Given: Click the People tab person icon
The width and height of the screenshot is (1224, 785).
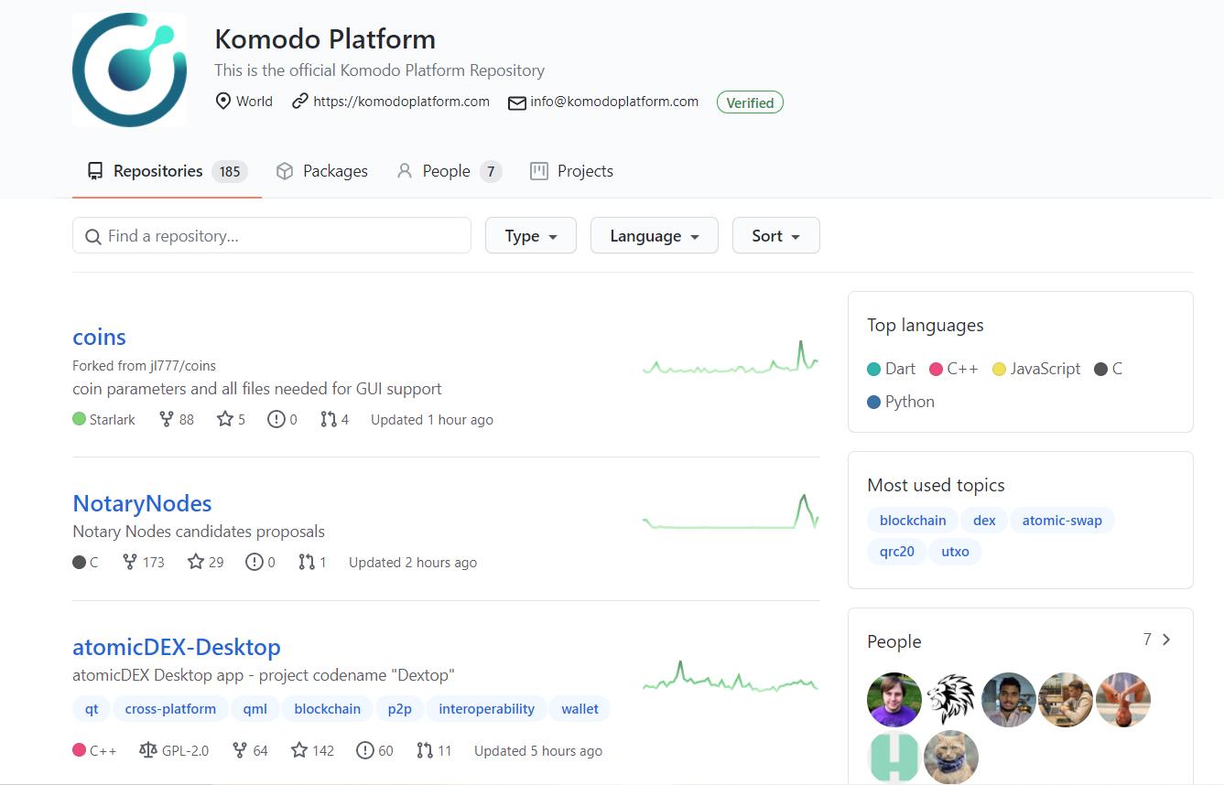Looking at the screenshot, I should [x=405, y=171].
